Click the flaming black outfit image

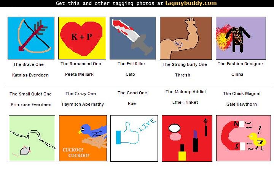(x=241, y=38)
